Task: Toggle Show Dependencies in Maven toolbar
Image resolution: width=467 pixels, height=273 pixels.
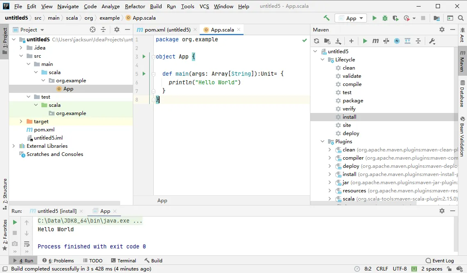Action: (x=408, y=41)
